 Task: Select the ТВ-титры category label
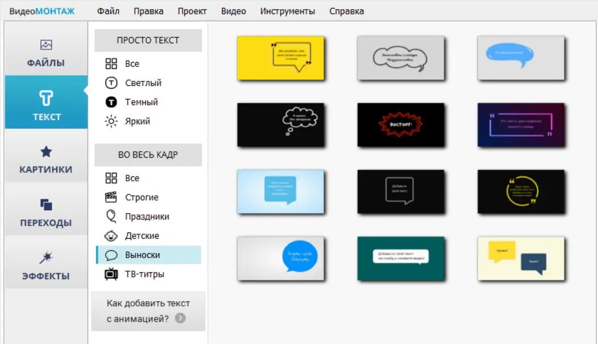click(x=145, y=274)
